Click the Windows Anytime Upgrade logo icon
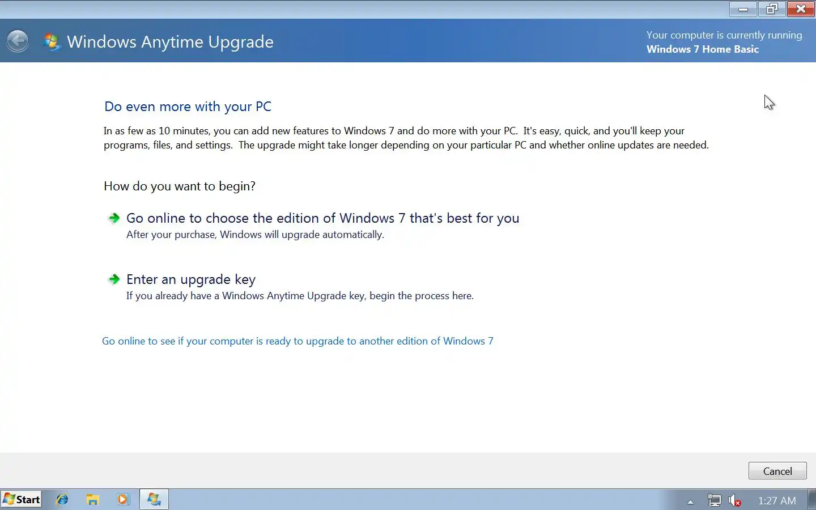 click(x=51, y=41)
